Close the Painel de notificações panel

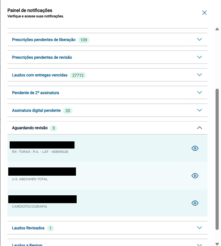coord(205,13)
